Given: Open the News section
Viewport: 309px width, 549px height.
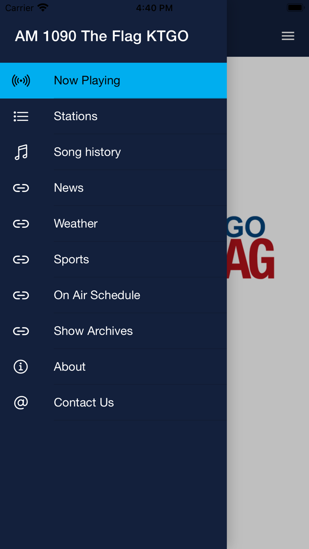Looking at the screenshot, I should pos(68,188).
